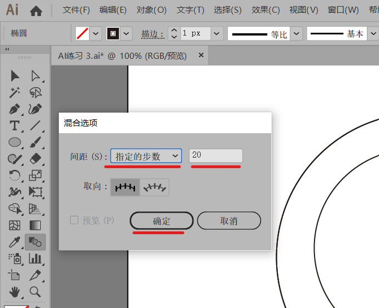This screenshot has height=308, width=379.
Task: Click the fill color swatch (none)
Action: click(x=82, y=33)
